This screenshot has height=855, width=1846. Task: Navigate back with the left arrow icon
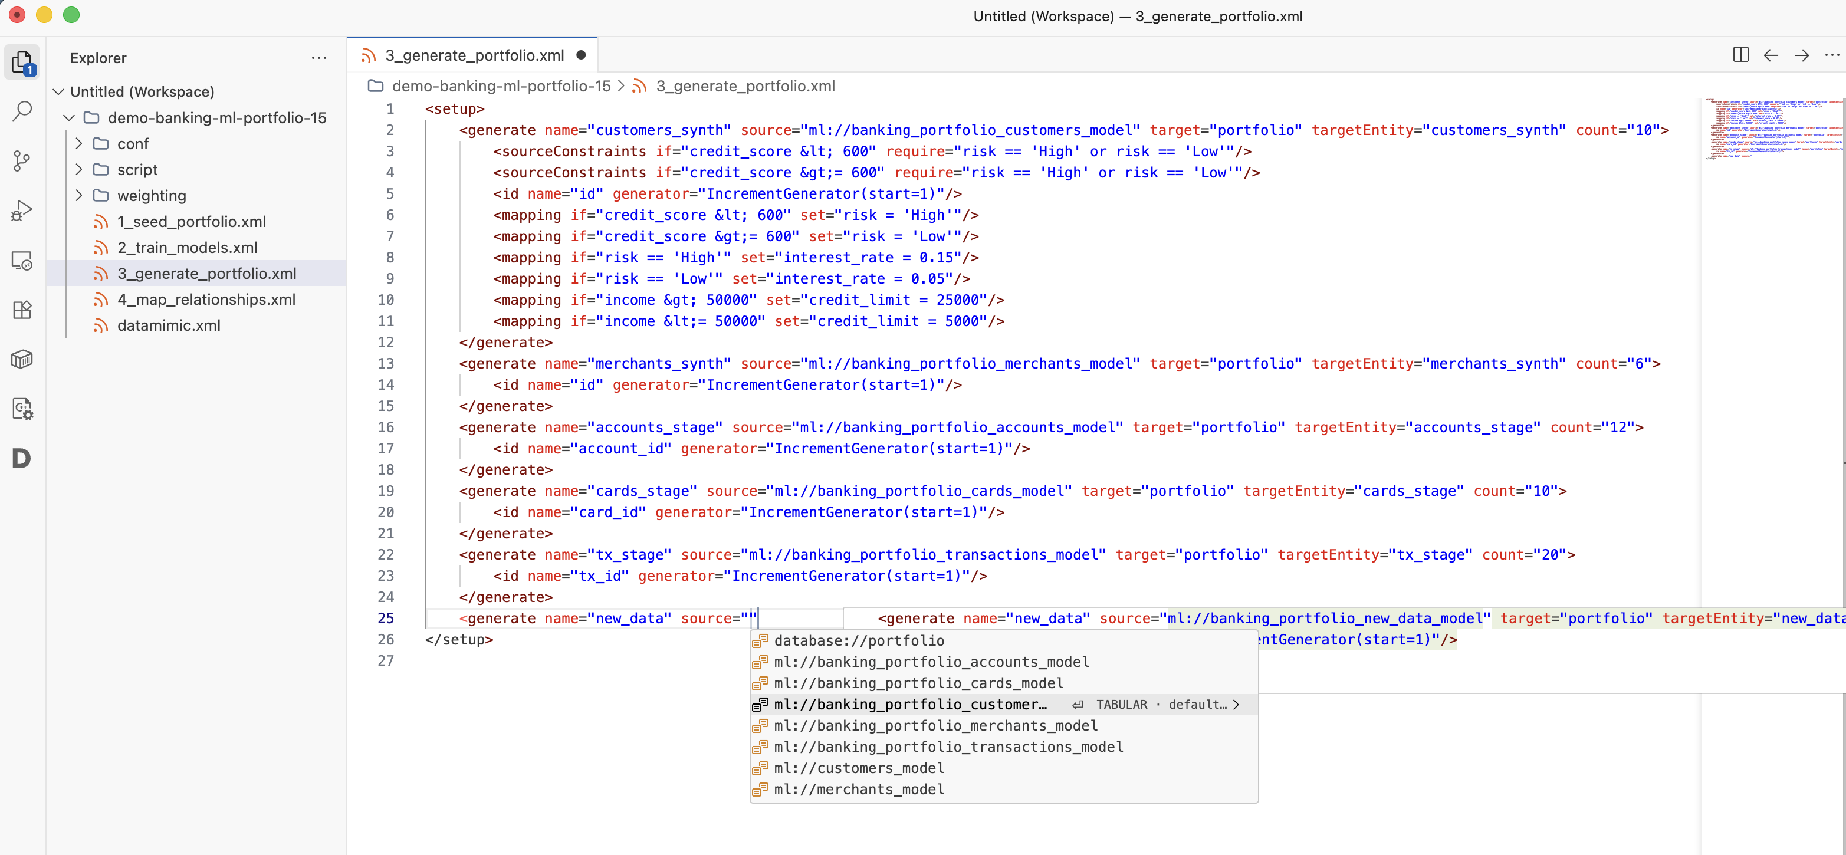pyautogui.click(x=1771, y=55)
